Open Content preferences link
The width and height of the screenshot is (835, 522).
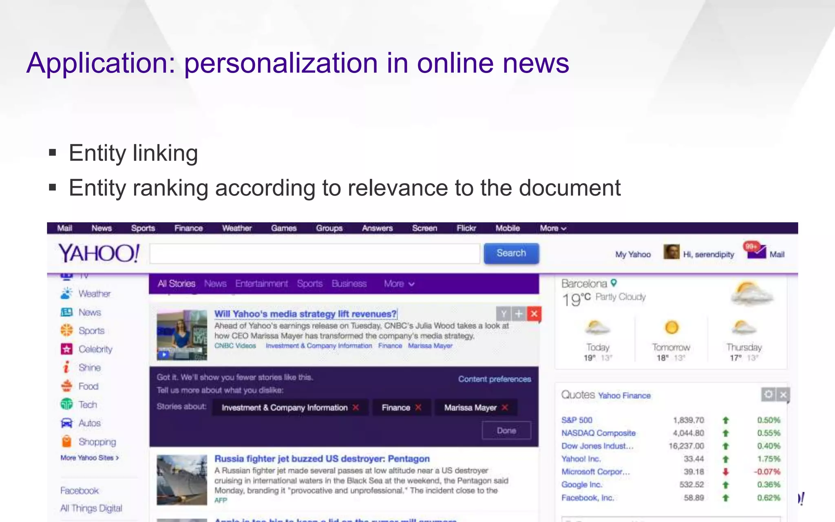pos(495,379)
